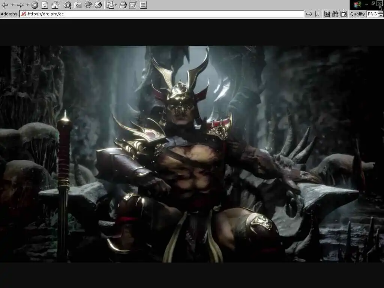Click the crossed-out page icon beside URL

pyautogui.click(x=24, y=14)
